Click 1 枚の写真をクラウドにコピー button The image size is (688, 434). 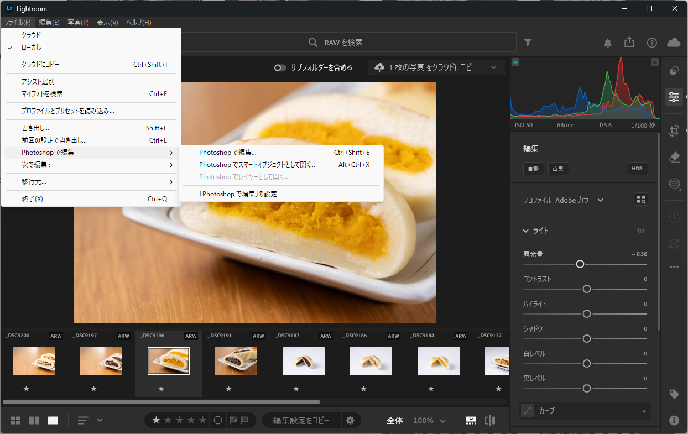click(426, 67)
